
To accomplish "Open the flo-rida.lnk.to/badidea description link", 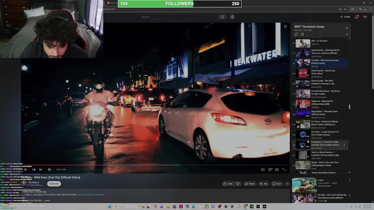I will pyautogui.click(x=90, y=195).
